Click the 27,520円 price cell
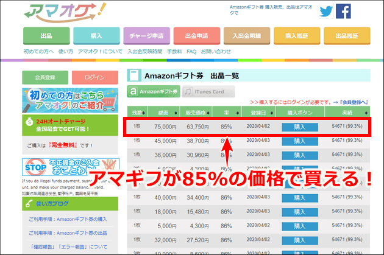Screen dimensions: 384x255 (197, 240)
